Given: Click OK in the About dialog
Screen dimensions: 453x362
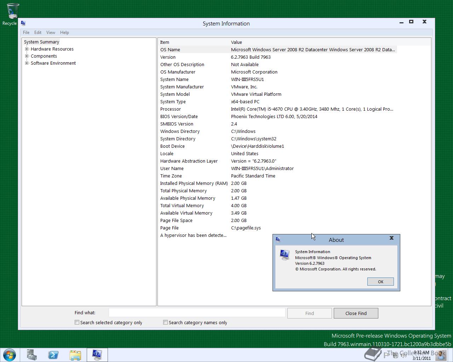Looking at the screenshot, I should click(x=380, y=282).
